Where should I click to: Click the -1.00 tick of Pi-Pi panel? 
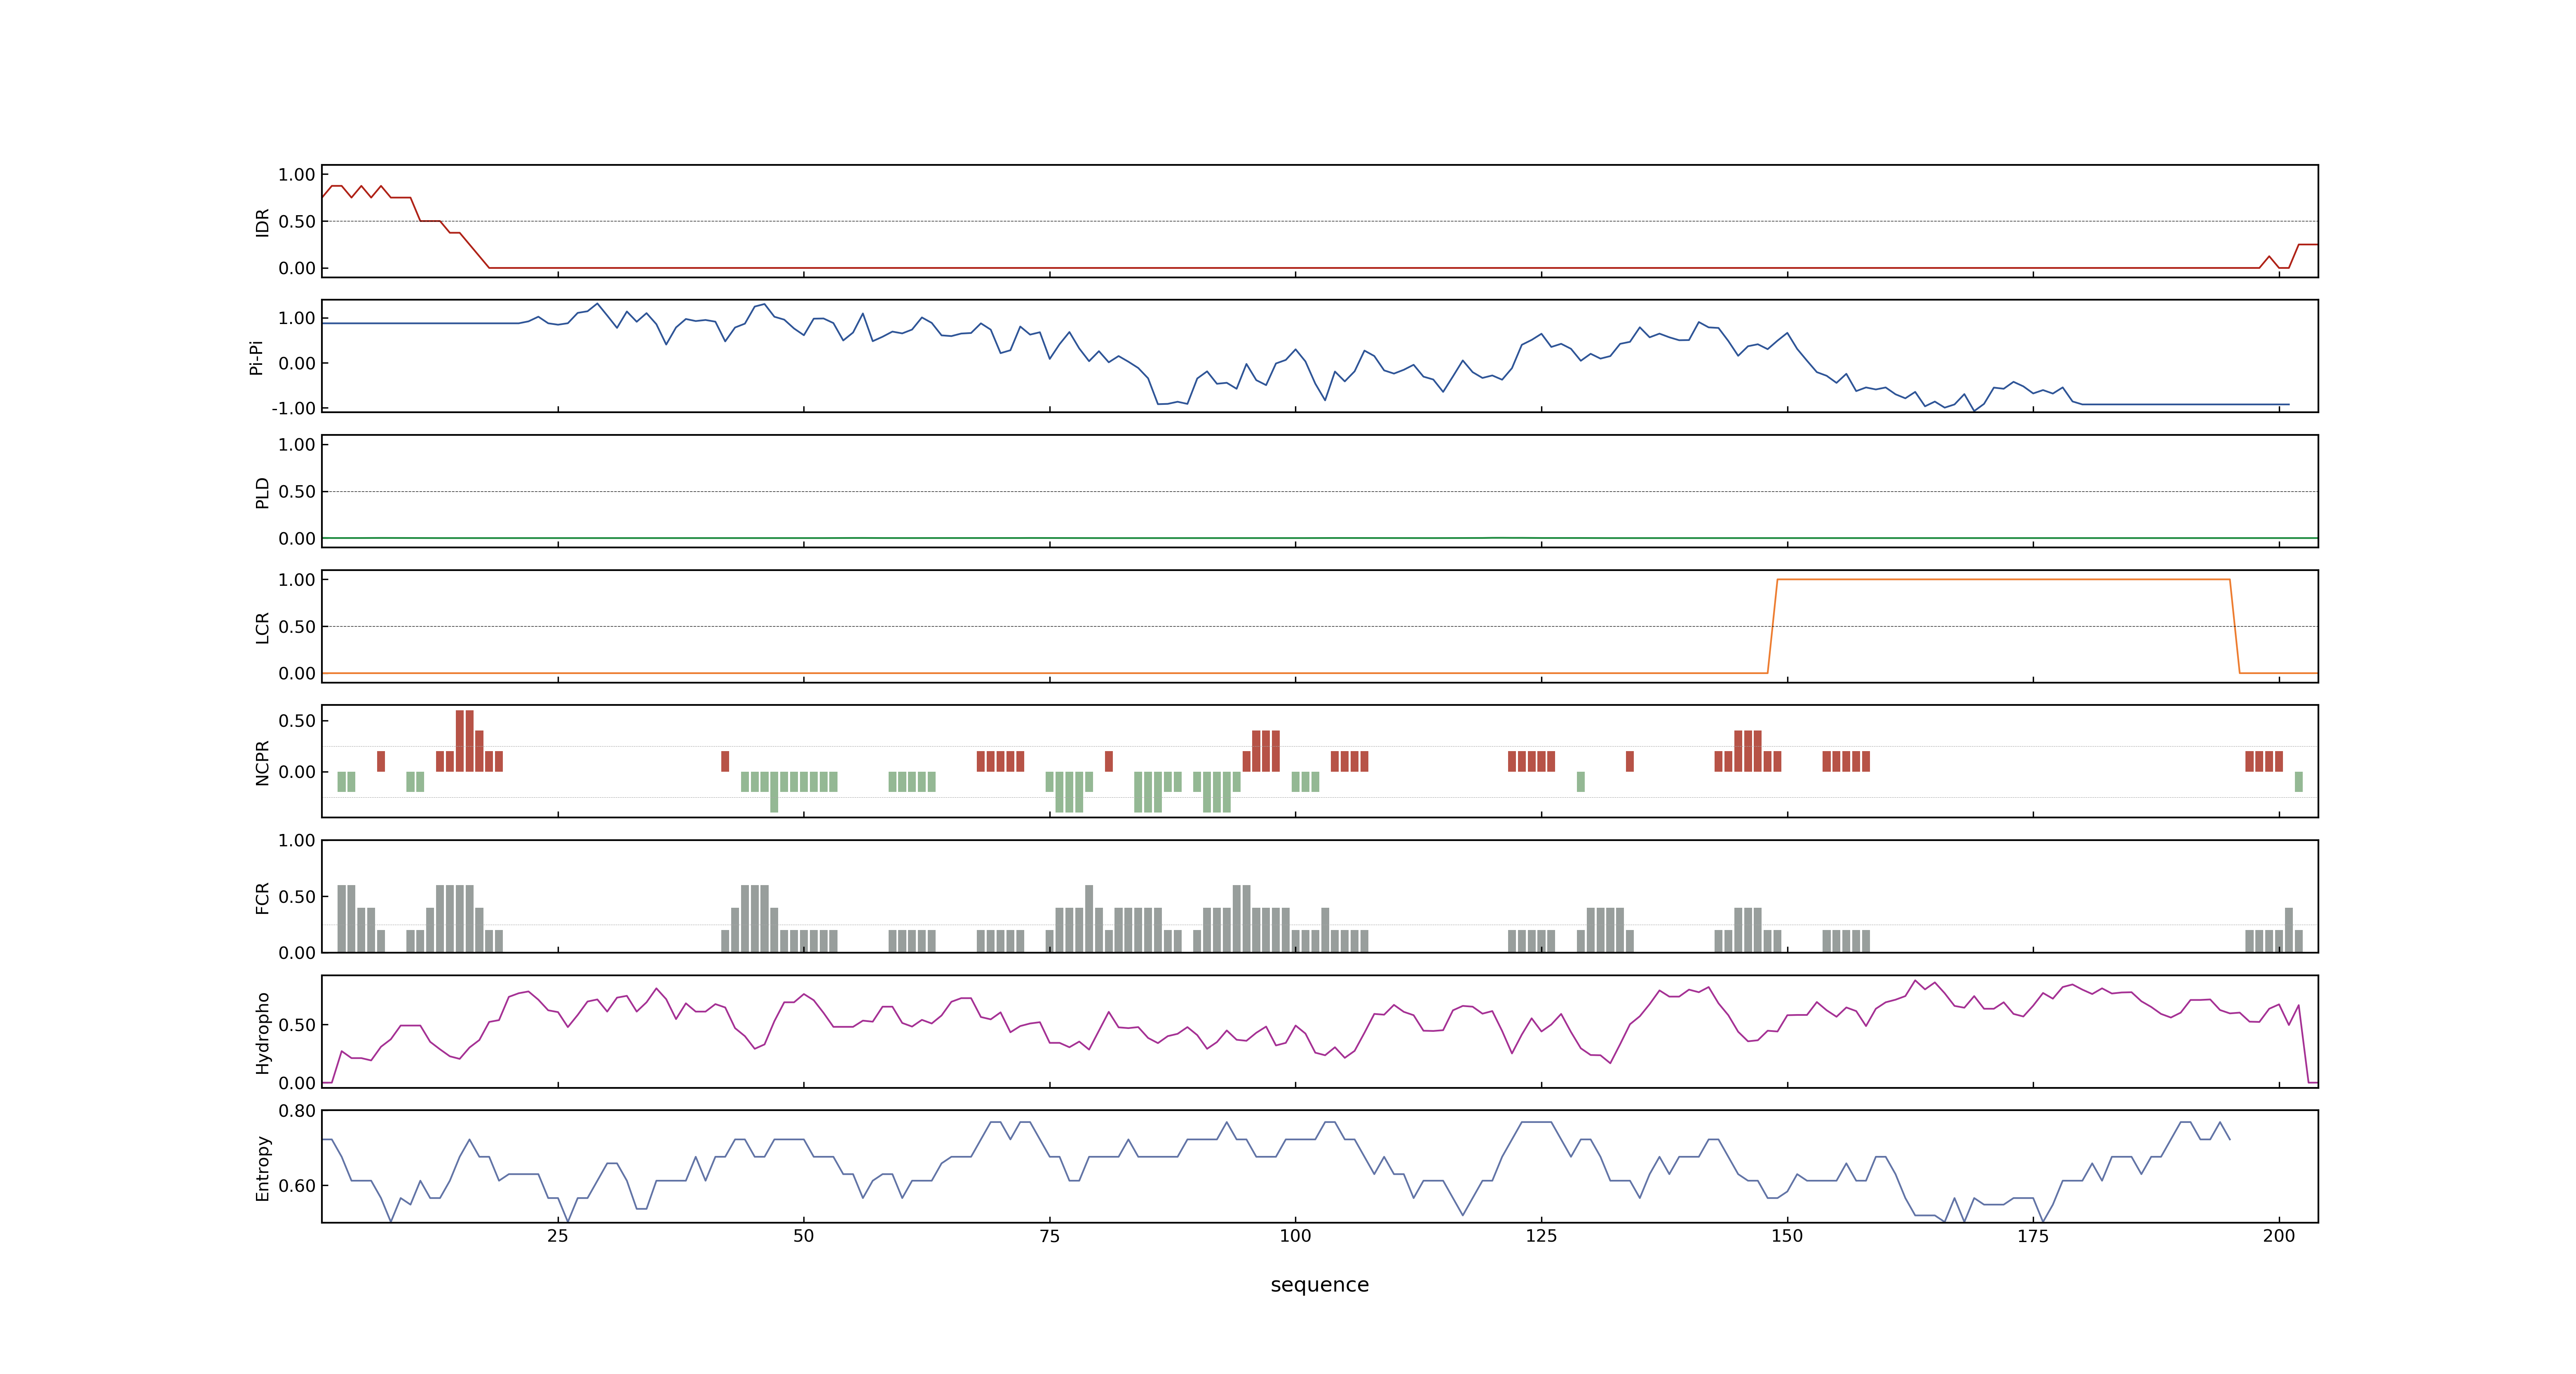point(293,408)
